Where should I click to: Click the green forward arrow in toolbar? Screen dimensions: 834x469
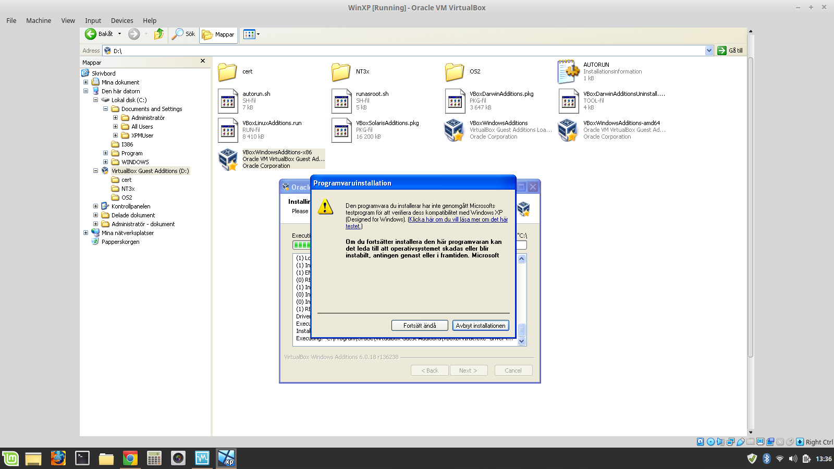pyautogui.click(x=134, y=34)
